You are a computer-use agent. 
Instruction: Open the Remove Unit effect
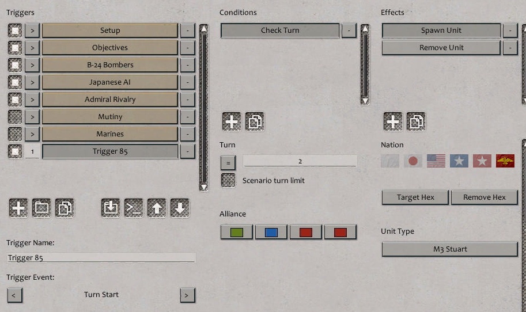click(441, 48)
